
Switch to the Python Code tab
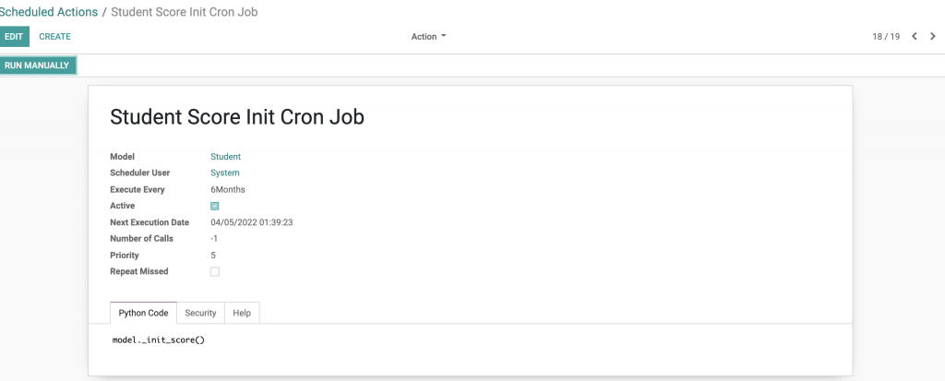(143, 314)
